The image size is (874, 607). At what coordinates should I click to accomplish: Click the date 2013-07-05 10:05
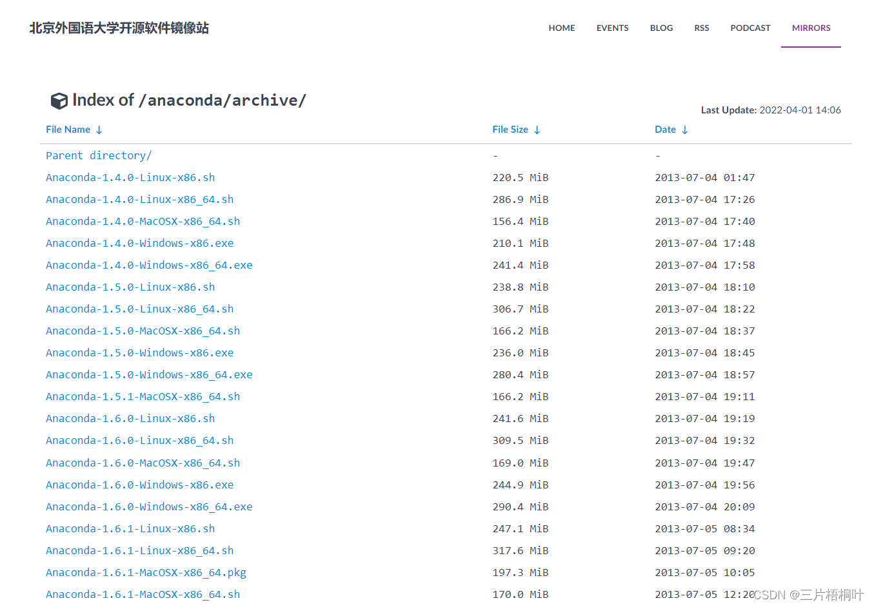pyautogui.click(x=705, y=572)
